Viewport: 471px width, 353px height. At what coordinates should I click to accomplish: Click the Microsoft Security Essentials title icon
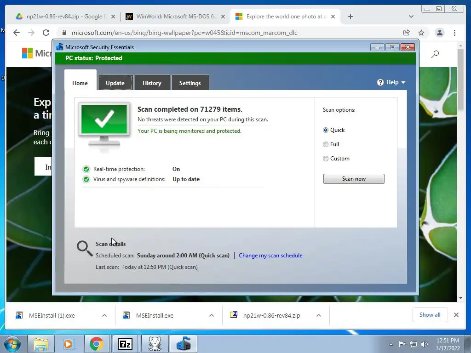pos(59,47)
